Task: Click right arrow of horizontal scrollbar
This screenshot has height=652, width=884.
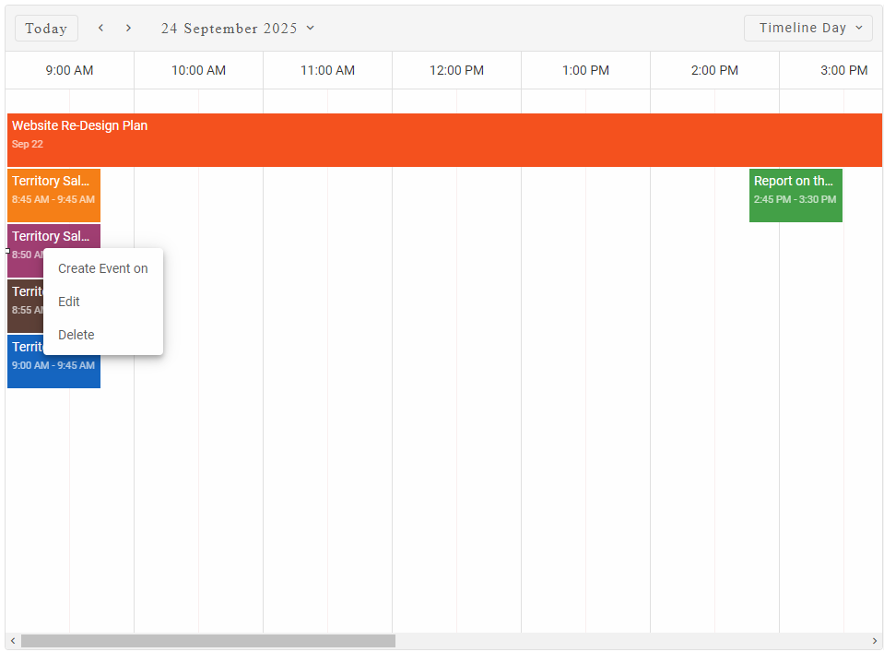Action: [875, 641]
